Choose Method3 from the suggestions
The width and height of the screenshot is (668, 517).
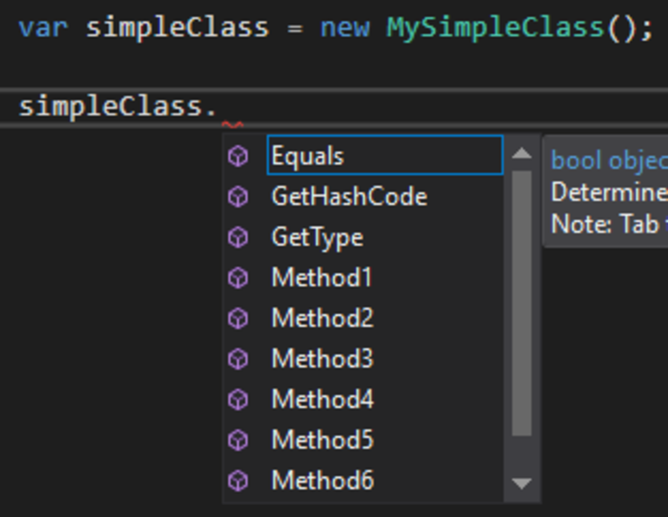[322, 359]
